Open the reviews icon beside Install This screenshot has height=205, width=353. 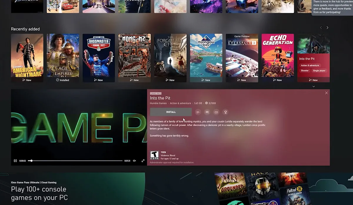point(207,112)
